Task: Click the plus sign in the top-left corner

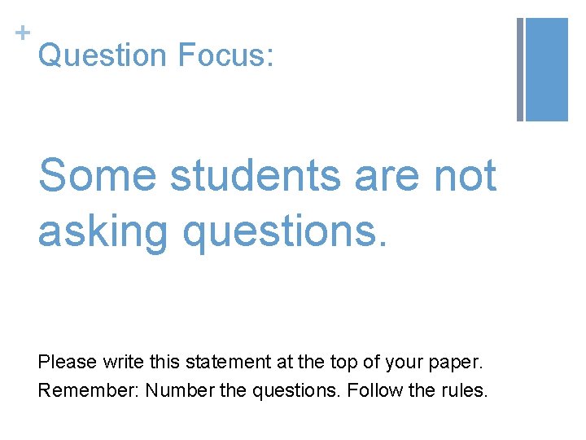Action: (22, 33)
